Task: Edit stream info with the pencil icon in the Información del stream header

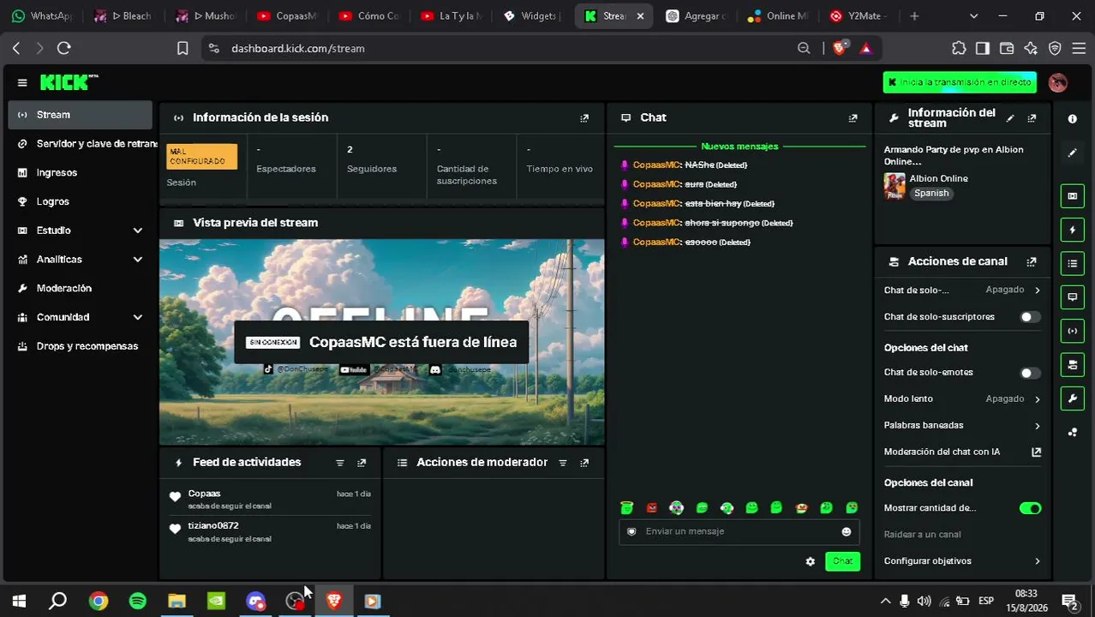Action: click(x=1010, y=118)
